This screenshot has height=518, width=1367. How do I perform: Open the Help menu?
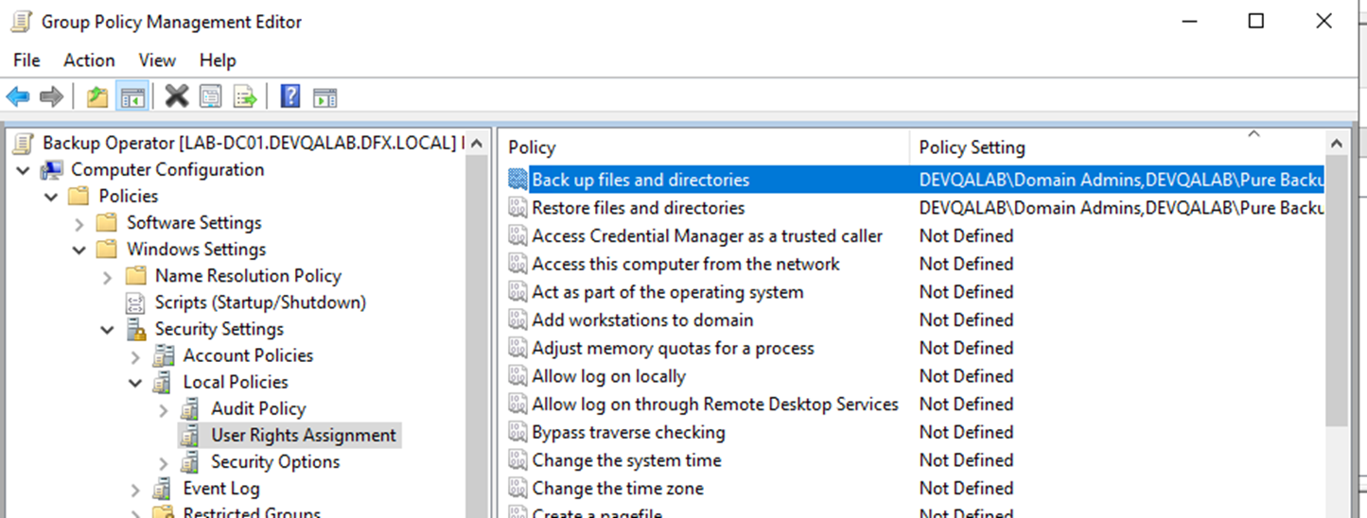pyautogui.click(x=218, y=60)
